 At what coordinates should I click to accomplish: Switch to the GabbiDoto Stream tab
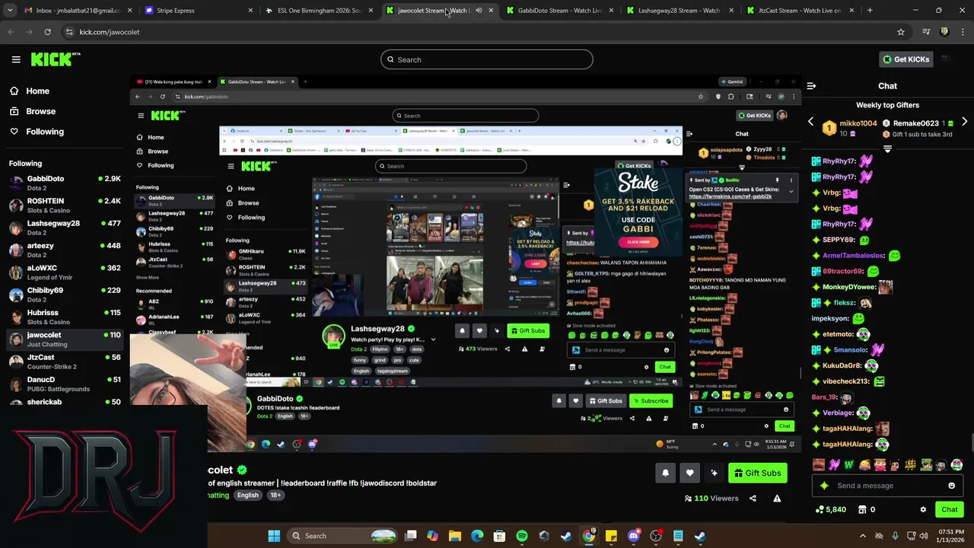[x=560, y=11]
